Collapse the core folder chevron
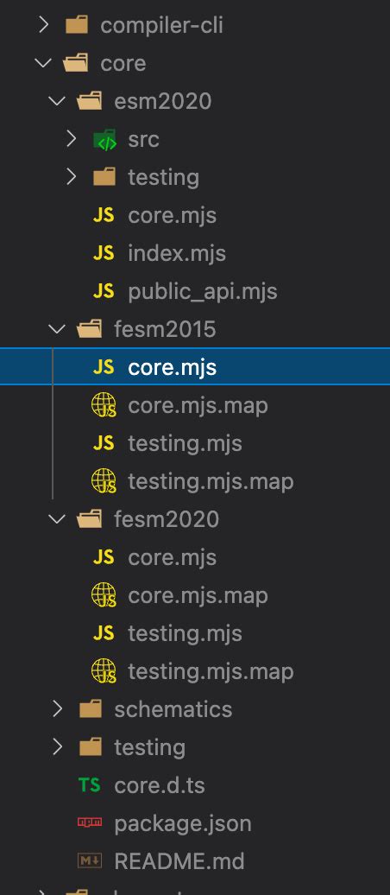 tap(43, 63)
